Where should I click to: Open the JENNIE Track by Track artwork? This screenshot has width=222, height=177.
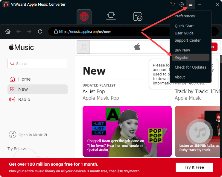coord(197,131)
